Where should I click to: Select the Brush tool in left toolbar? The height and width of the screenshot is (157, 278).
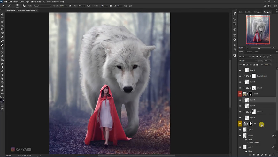point(2,45)
